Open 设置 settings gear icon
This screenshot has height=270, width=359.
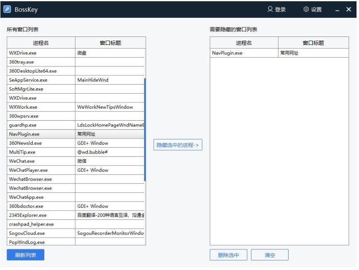306,10
